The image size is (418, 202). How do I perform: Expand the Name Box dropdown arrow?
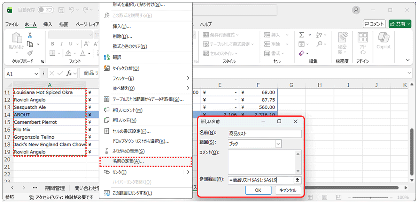[37, 74]
